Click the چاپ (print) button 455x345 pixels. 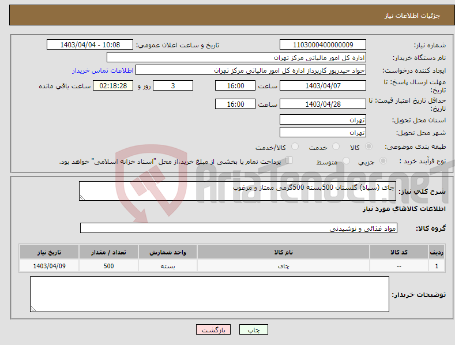[x=253, y=329]
